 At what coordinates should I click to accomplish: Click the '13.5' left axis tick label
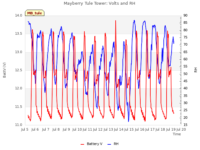19,34
